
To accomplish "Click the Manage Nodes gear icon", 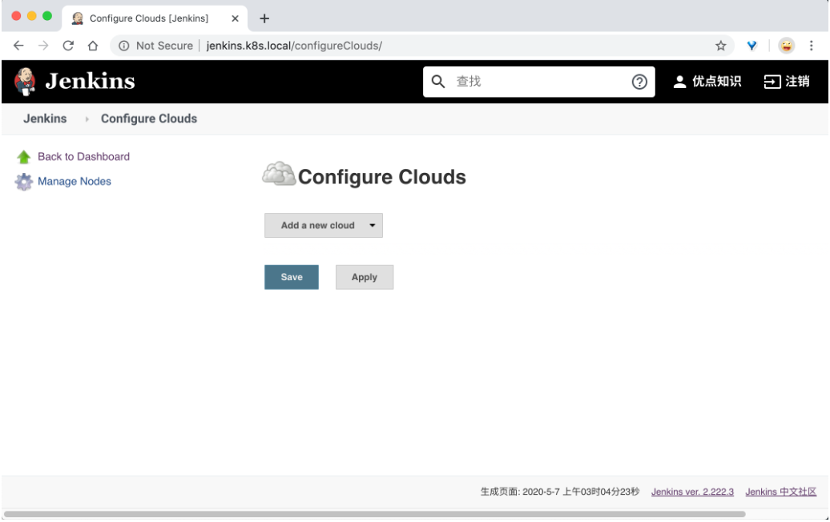I will click(x=24, y=182).
